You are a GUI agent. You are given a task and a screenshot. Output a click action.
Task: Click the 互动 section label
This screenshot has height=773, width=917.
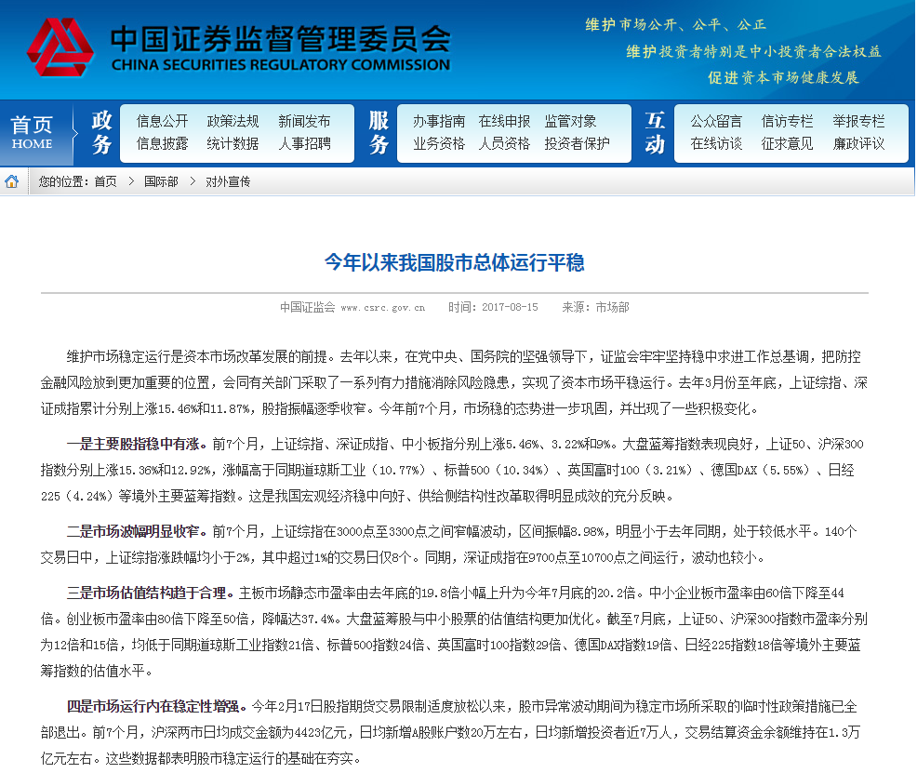tap(655, 133)
